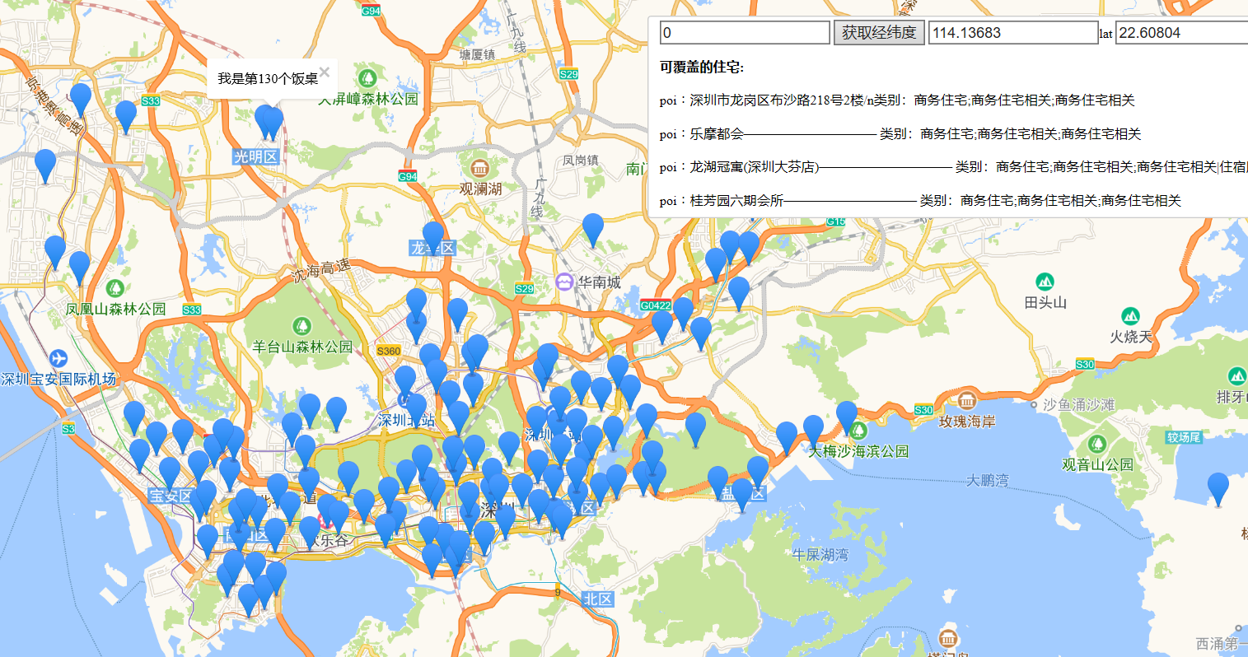Close the '我是第130个饭桌' info popup

point(325,72)
